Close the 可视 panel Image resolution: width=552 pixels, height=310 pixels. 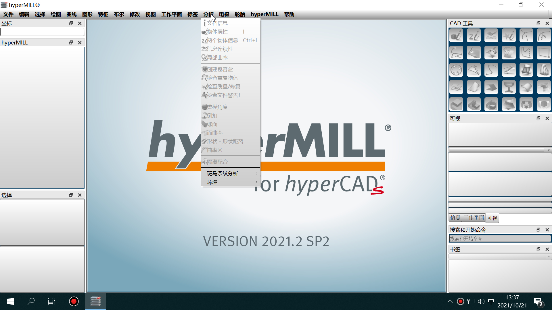coord(547,118)
